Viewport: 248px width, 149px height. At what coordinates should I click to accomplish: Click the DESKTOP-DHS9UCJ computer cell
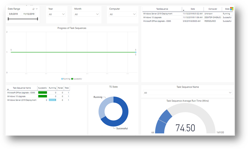pyautogui.click(x=213, y=17)
